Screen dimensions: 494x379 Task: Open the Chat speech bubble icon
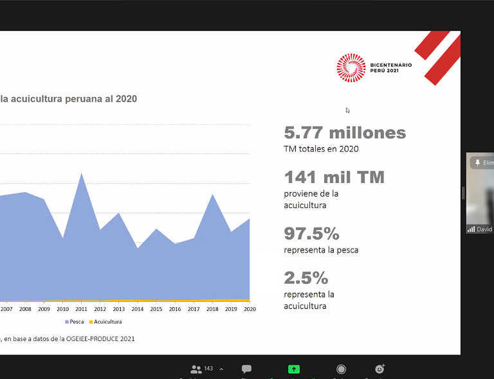tap(246, 369)
